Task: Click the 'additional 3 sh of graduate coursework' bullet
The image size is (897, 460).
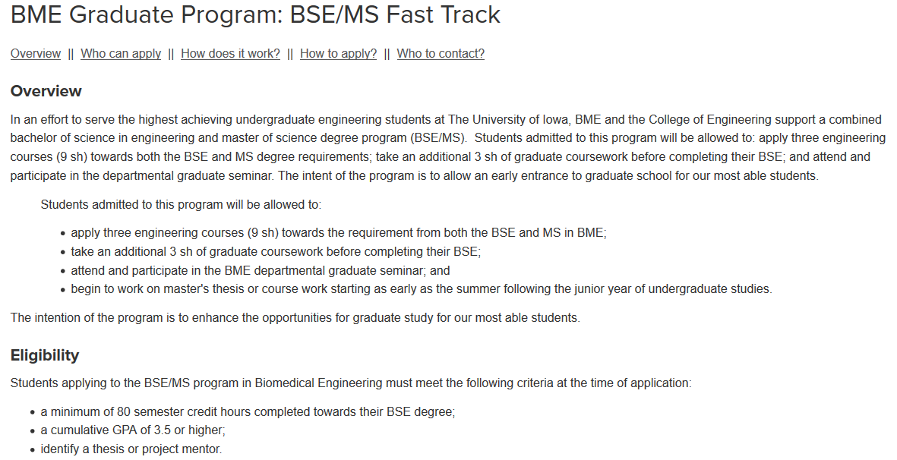Action: point(276,251)
